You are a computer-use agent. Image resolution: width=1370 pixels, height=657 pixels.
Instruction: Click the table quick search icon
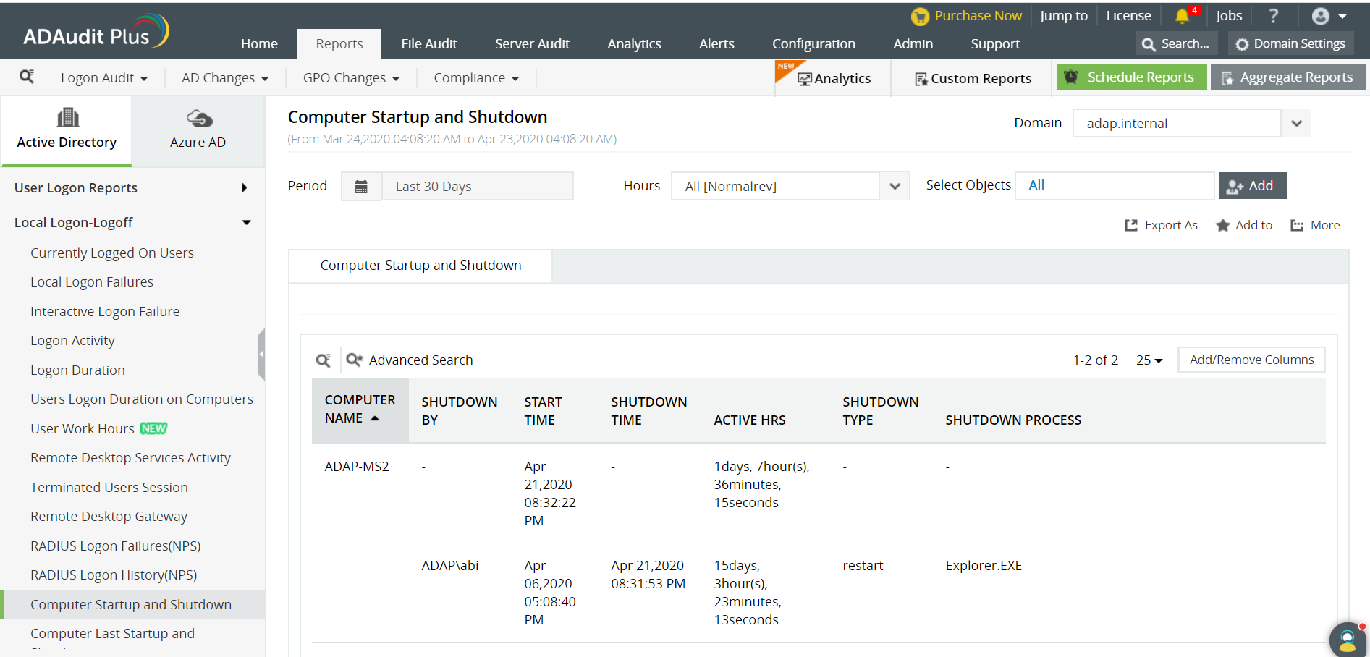pos(324,360)
